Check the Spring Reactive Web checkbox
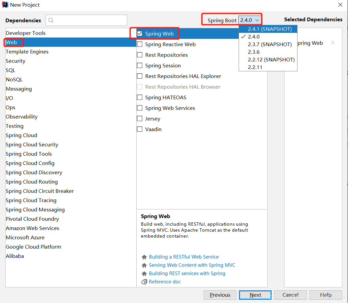348x303 pixels. 140,44
